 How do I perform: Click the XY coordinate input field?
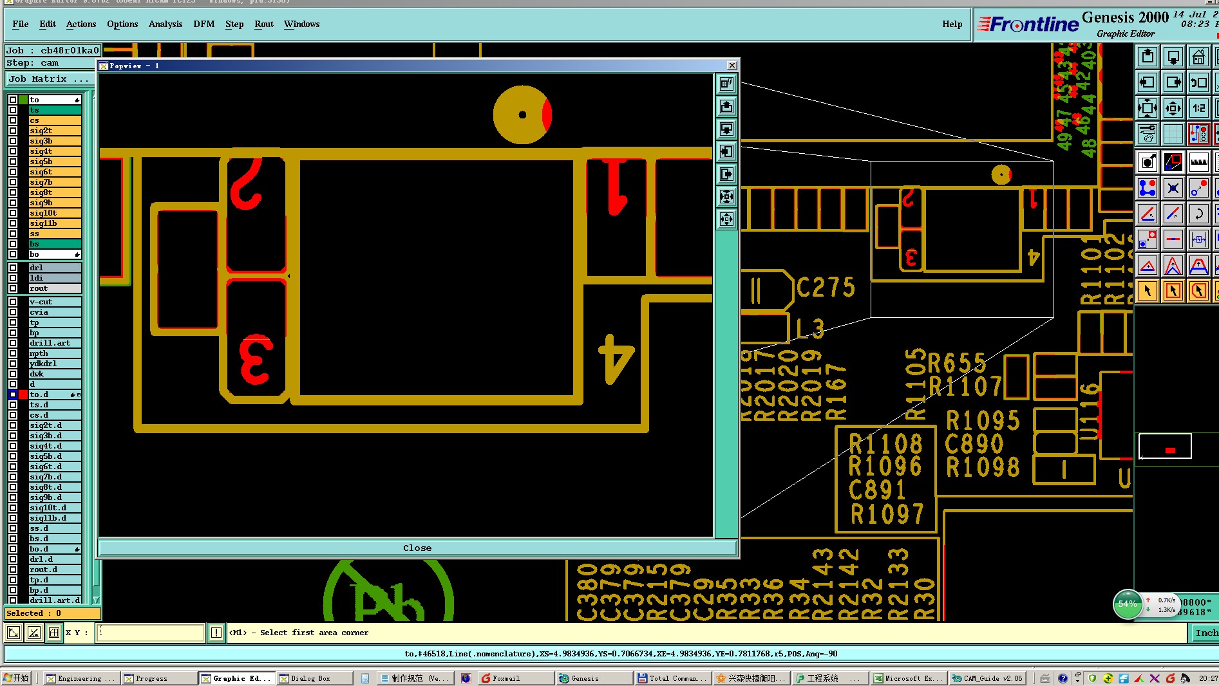pos(151,633)
